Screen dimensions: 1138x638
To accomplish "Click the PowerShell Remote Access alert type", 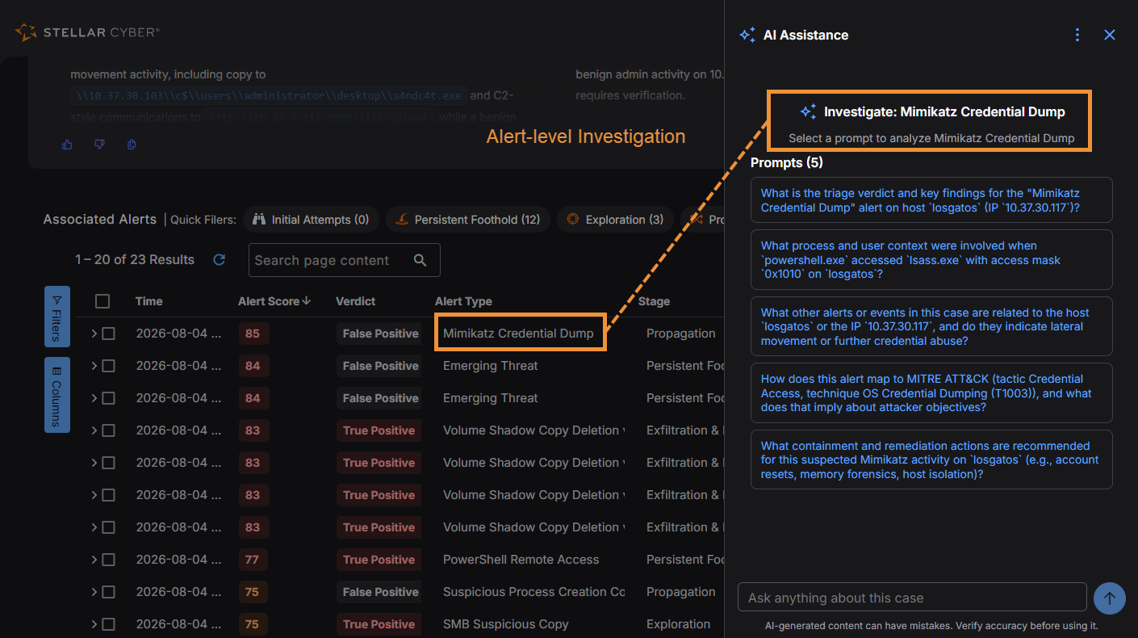I will click(521, 560).
